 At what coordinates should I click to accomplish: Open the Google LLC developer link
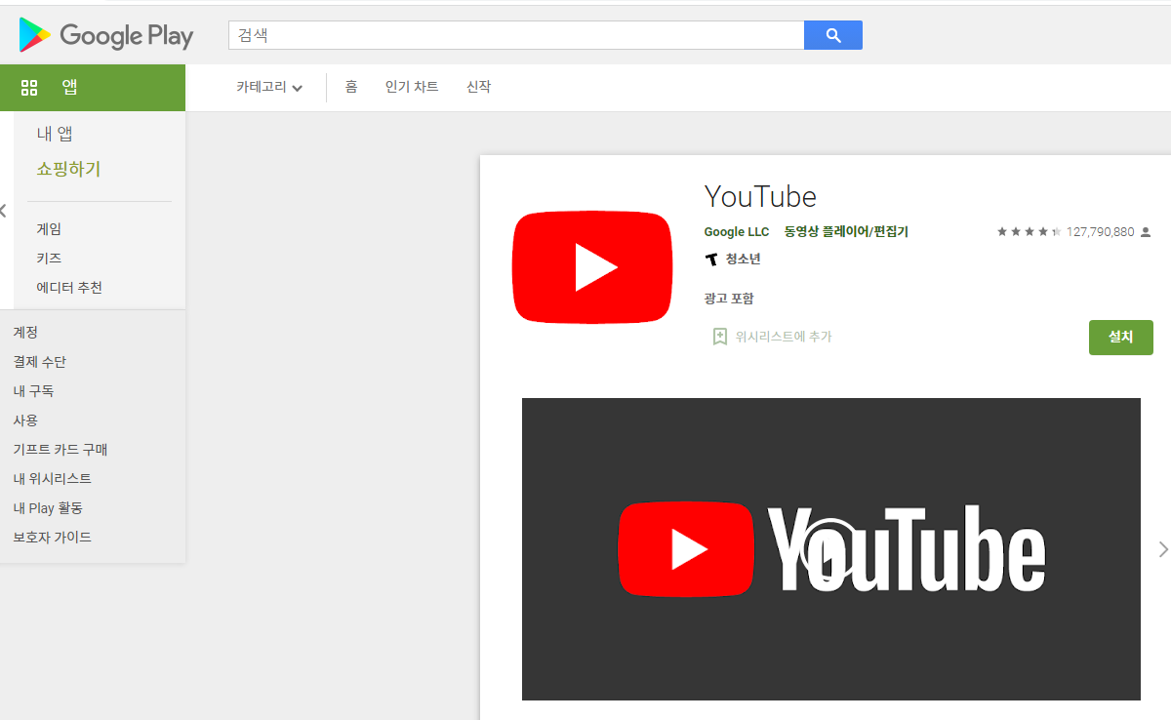737,232
